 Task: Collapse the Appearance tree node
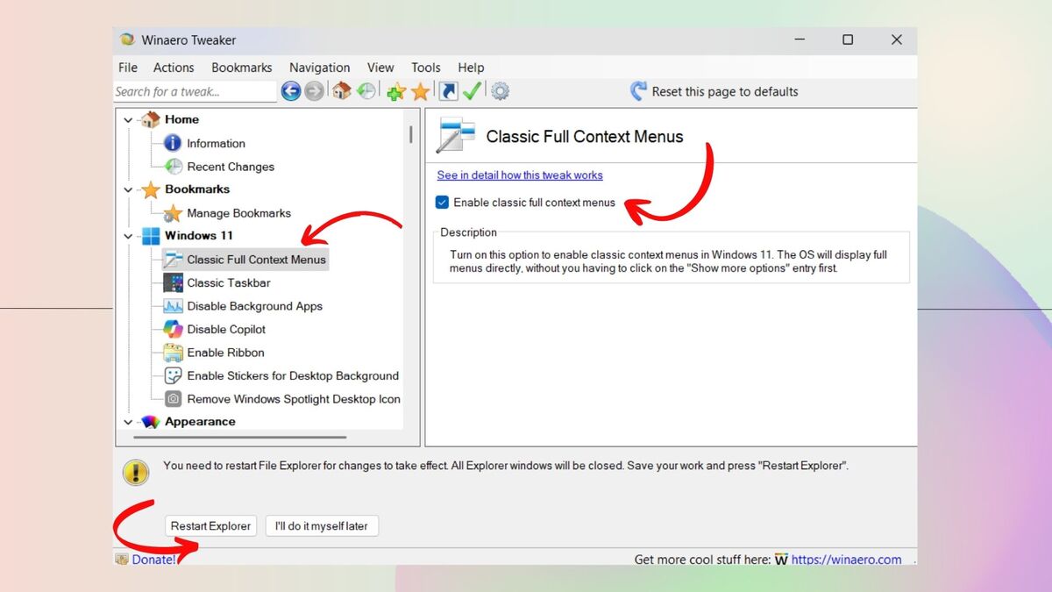pos(129,422)
